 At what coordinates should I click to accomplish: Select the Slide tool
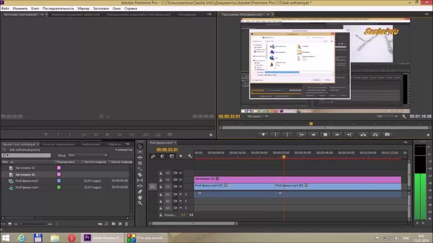point(140,186)
